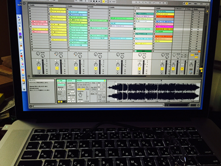This screenshot has width=221, height=166.
Task: Solo track 1 with its S button
Action: [39, 71]
